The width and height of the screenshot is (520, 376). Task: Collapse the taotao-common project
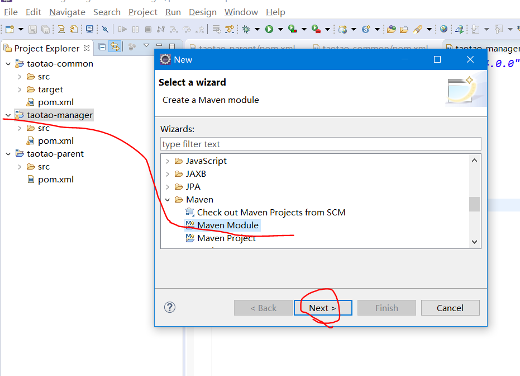[8, 63]
